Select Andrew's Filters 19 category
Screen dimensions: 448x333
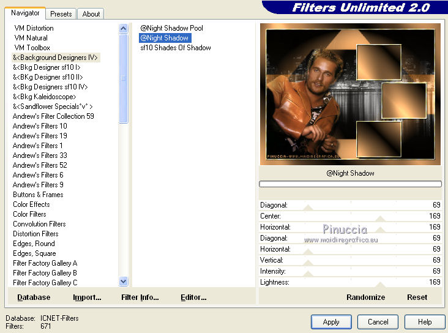40,136
